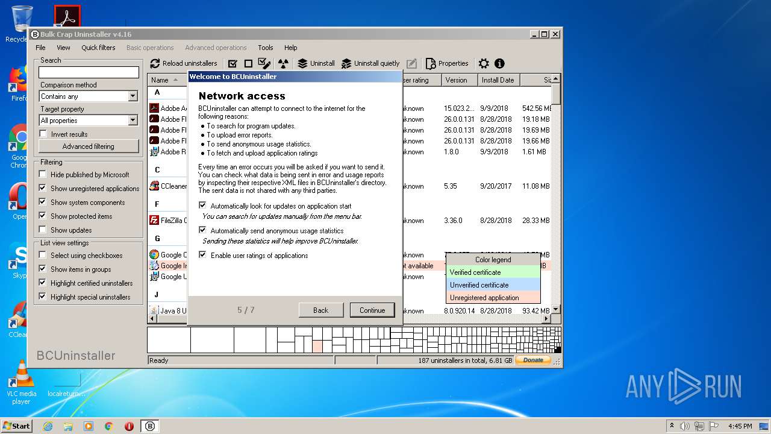Image resolution: width=771 pixels, height=434 pixels.
Task: Open the View menu
Action: click(63, 48)
